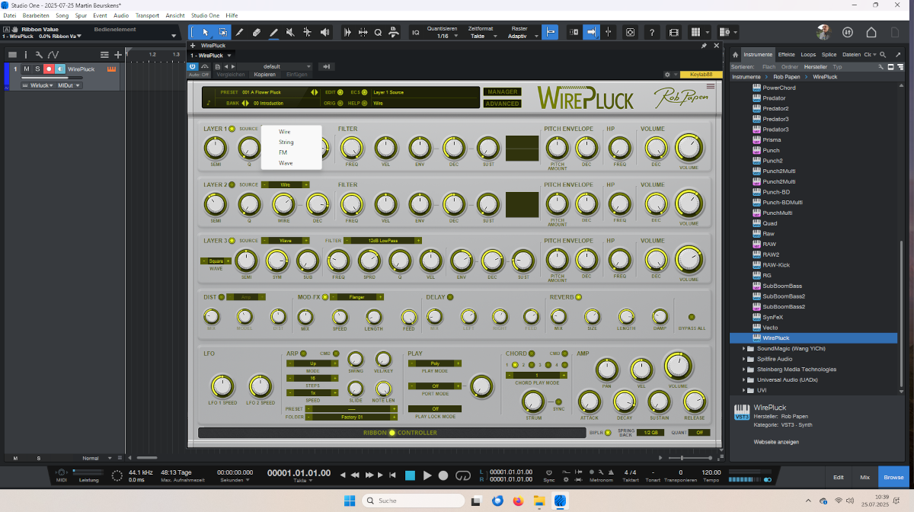Open the WirePluck hamburger menu icon
The height and width of the screenshot is (512, 914).
(711, 87)
